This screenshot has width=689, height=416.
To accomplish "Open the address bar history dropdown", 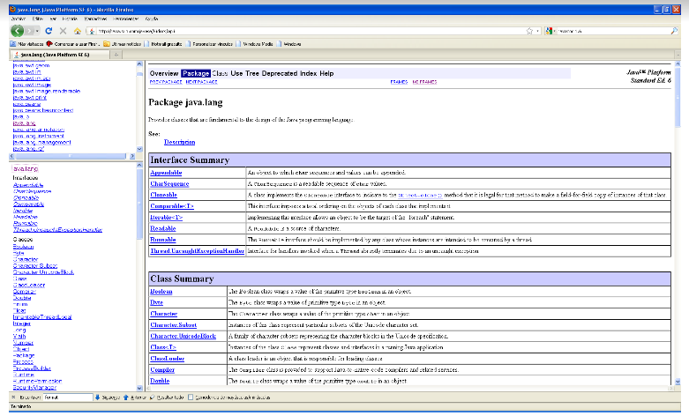I will (537, 30).
